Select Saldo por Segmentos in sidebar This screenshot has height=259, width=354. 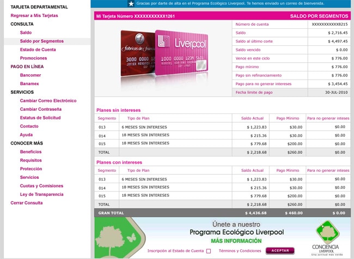[x=41, y=41]
